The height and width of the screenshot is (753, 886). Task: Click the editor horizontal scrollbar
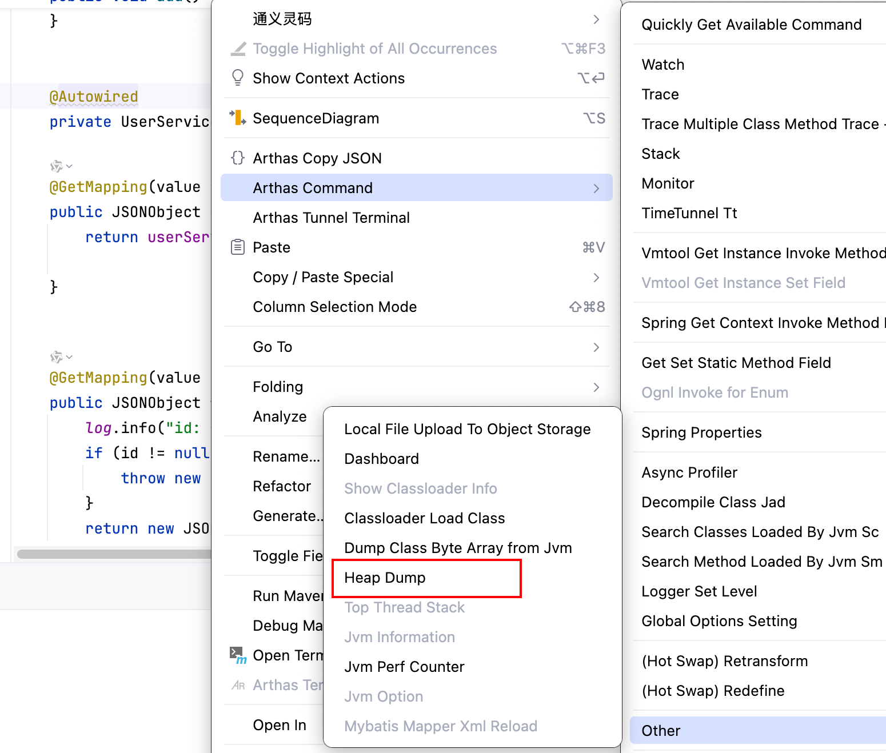coord(114,554)
